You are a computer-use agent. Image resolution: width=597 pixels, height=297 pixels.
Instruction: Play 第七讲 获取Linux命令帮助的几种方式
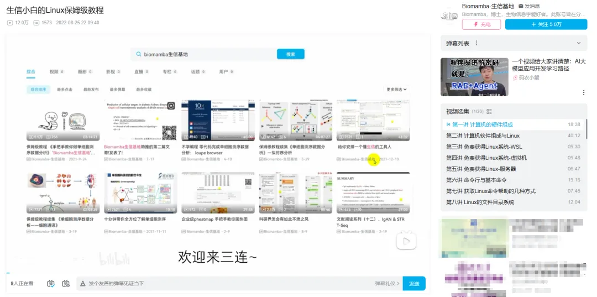coord(513,191)
